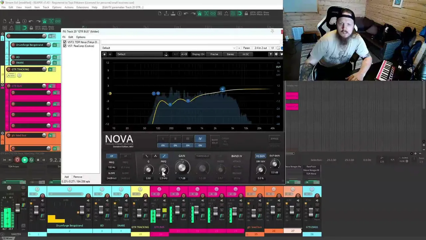Open the FX window Options menu
The image size is (426, 240).
(x=81, y=37)
